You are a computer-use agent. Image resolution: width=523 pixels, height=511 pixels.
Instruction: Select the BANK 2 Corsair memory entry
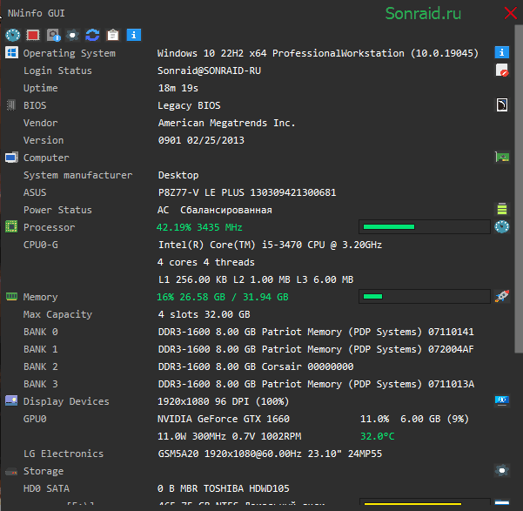point(256,366)
